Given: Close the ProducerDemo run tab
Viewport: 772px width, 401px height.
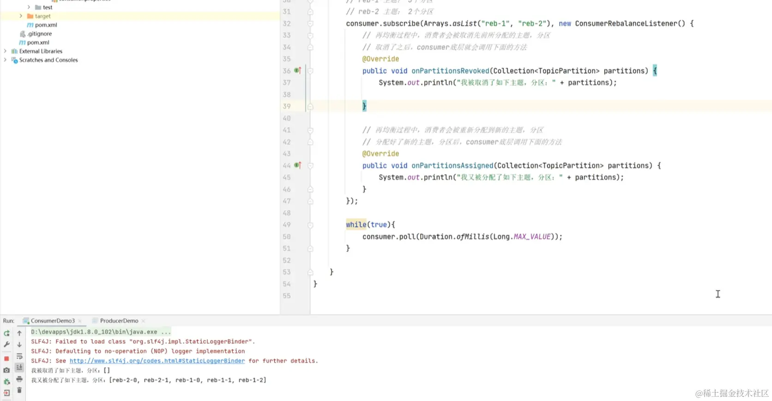Looking at the screenshot, I should [143, 321].
